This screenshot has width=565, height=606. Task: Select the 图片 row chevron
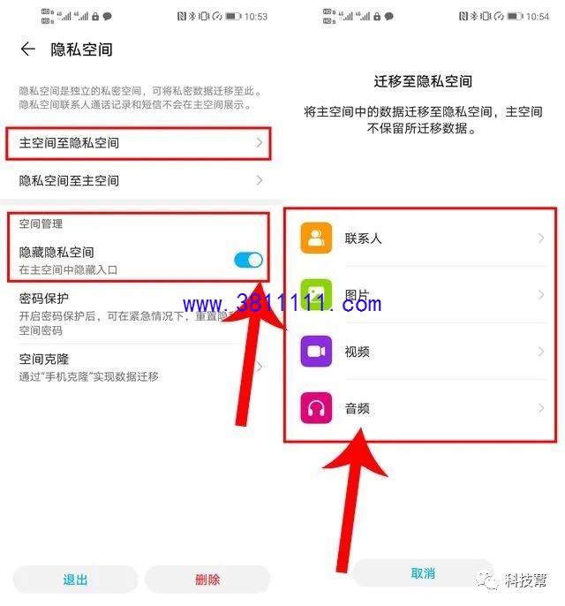(x=541, y=295)
